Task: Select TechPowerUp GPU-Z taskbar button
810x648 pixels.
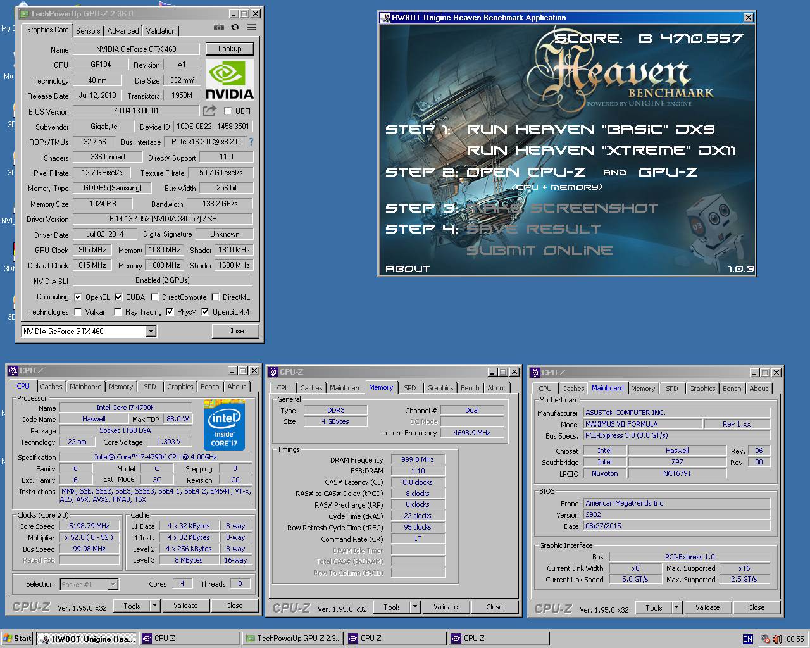Action: coord(294,639)
